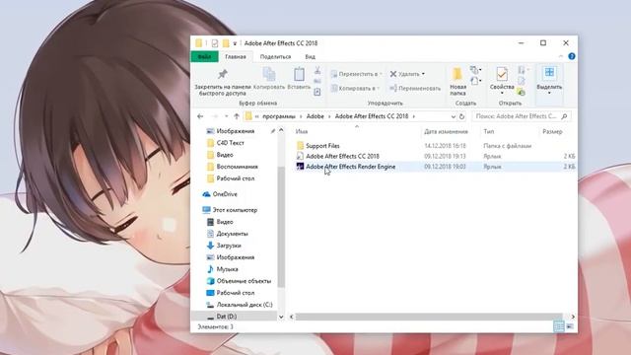Click the pin to Quick Access icon
Viewport: 631px width, 355px height.
222,74
